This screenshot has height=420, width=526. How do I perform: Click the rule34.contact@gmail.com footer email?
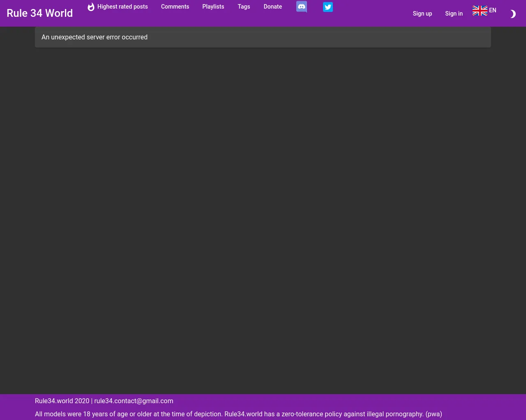point(134,401)
